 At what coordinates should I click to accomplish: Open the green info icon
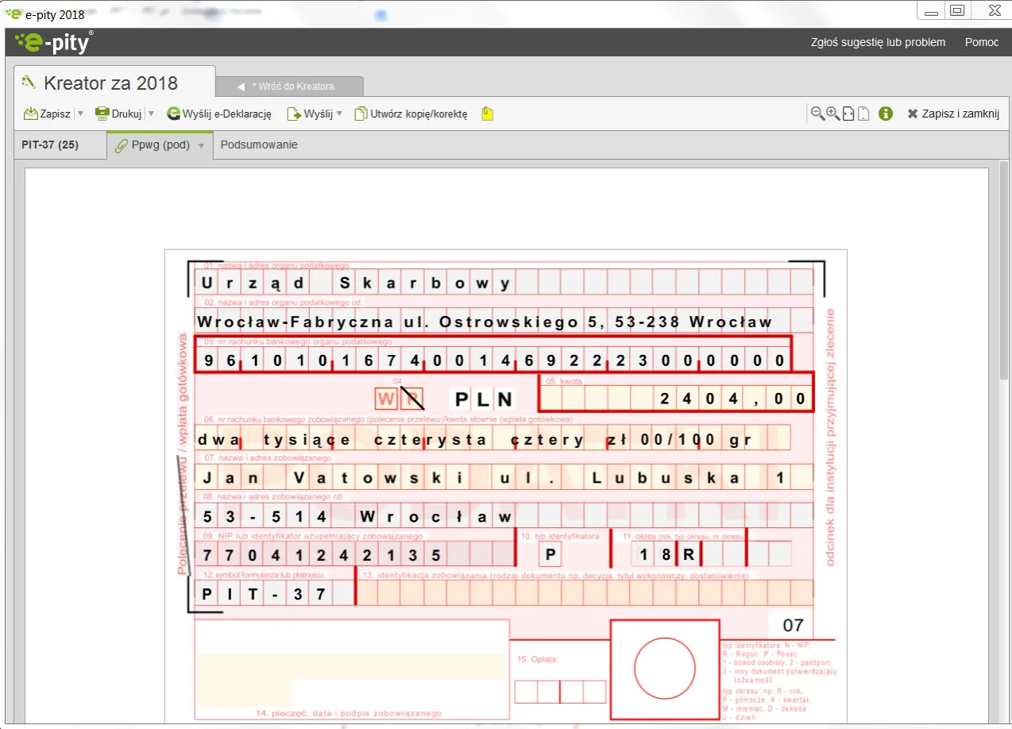[x=886, y=114]
